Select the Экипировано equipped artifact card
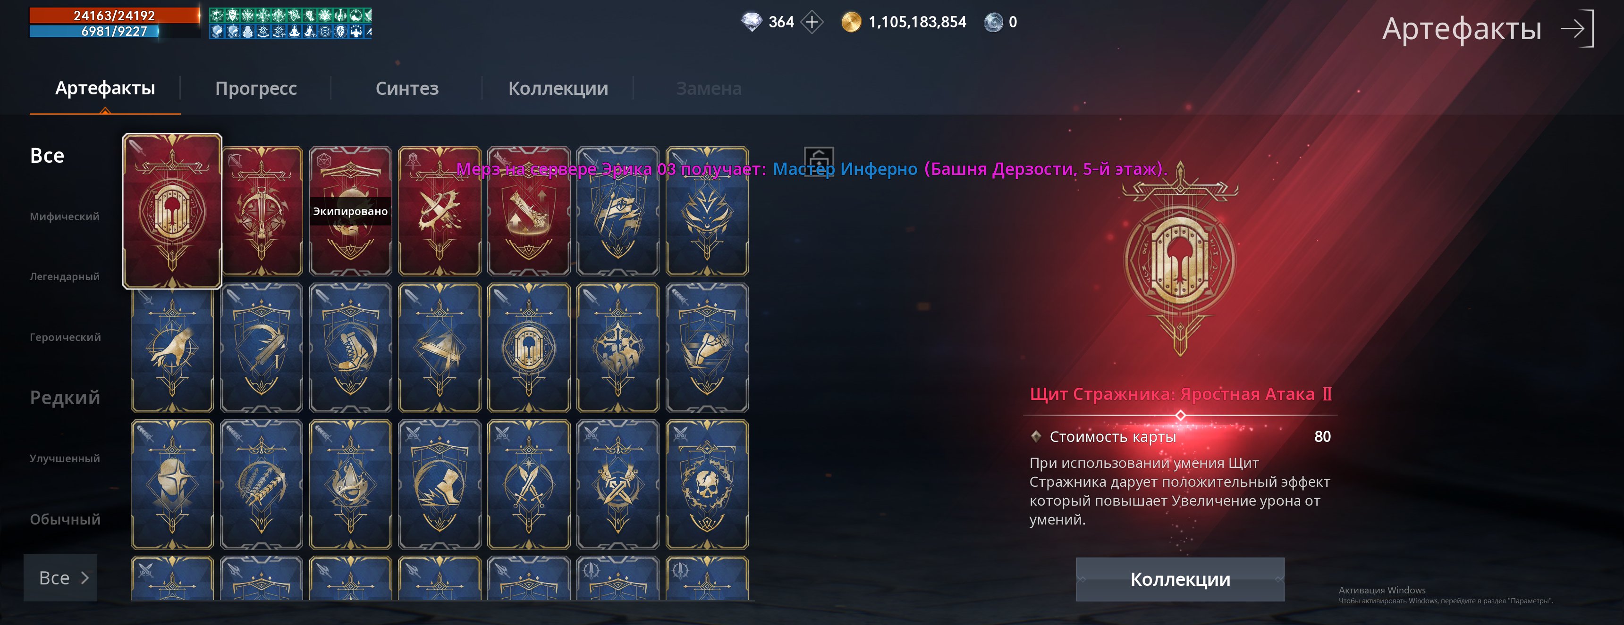This screenshot has height=625, width=1624. point(350,211)
